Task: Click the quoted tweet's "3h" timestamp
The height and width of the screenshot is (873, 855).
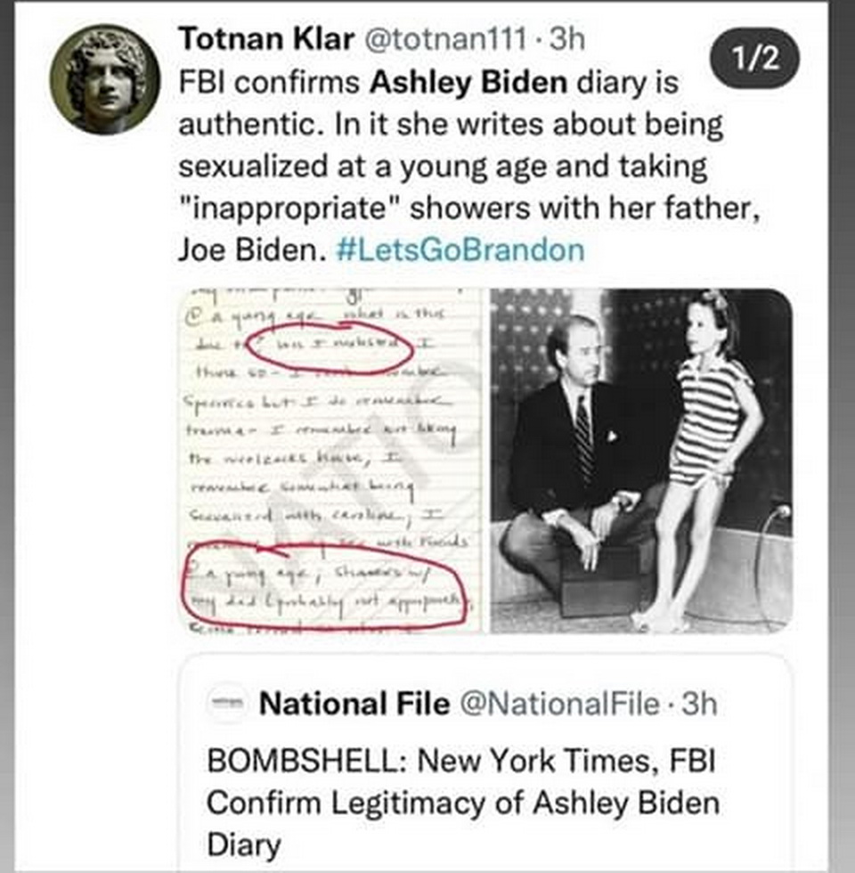Action: pyautogui.click(x=698, y=705)
